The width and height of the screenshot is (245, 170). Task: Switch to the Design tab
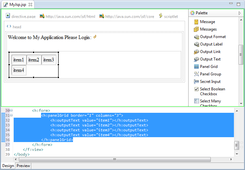(8, 166)
